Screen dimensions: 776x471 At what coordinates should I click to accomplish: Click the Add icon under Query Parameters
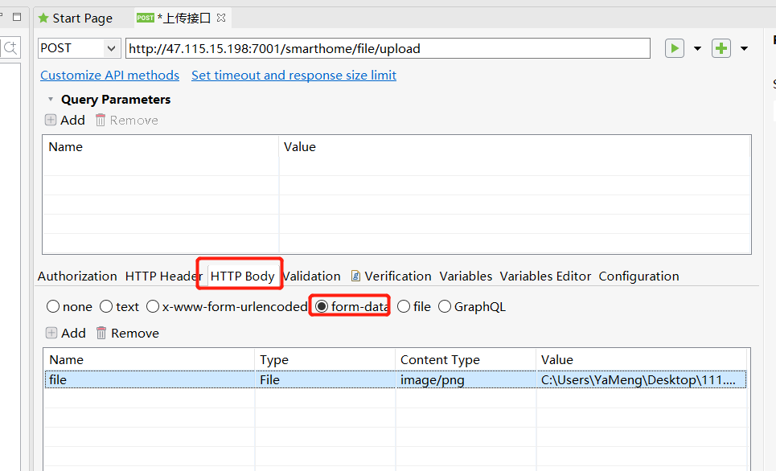point(51,120)
